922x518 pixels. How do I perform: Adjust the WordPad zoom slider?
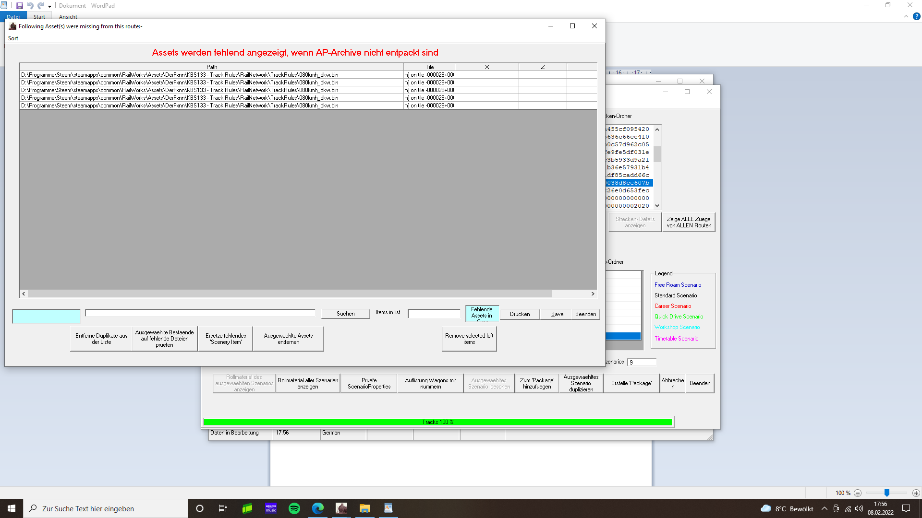click(886, 493)
